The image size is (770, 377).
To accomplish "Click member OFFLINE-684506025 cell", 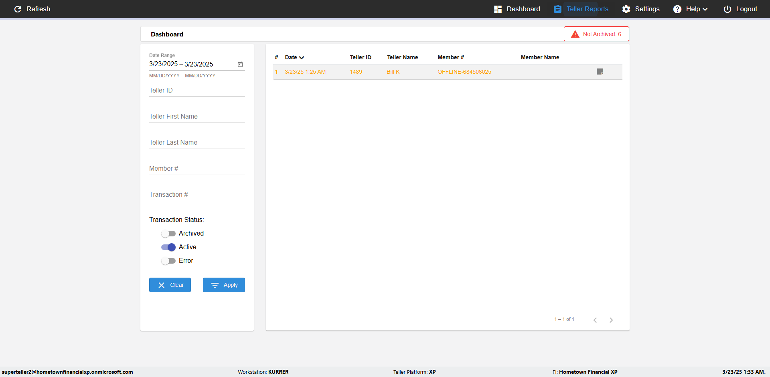I will [464, 72].
